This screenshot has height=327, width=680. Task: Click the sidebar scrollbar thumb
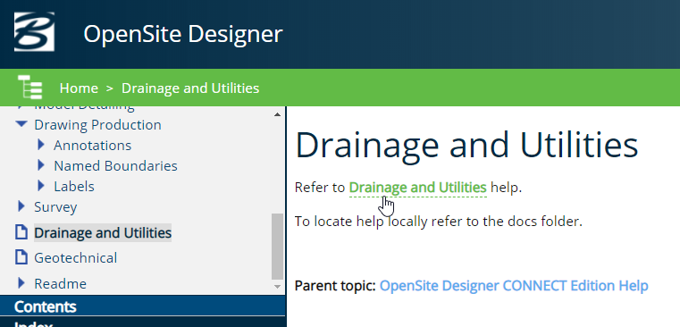tap(278, 247)
